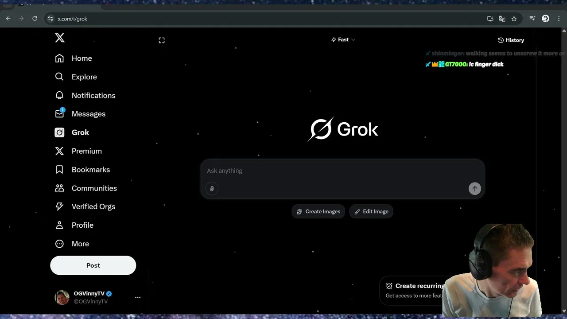Click the X logo in sidebar
The image size is (567, 319).
60,38
